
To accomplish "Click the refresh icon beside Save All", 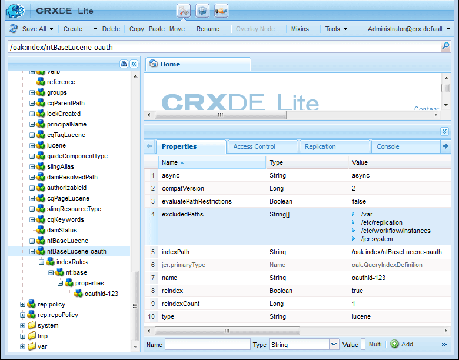I will point(13,29).
